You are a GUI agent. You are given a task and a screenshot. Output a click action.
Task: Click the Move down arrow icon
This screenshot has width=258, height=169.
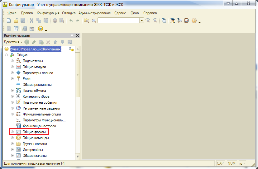[x=63, y=42]
